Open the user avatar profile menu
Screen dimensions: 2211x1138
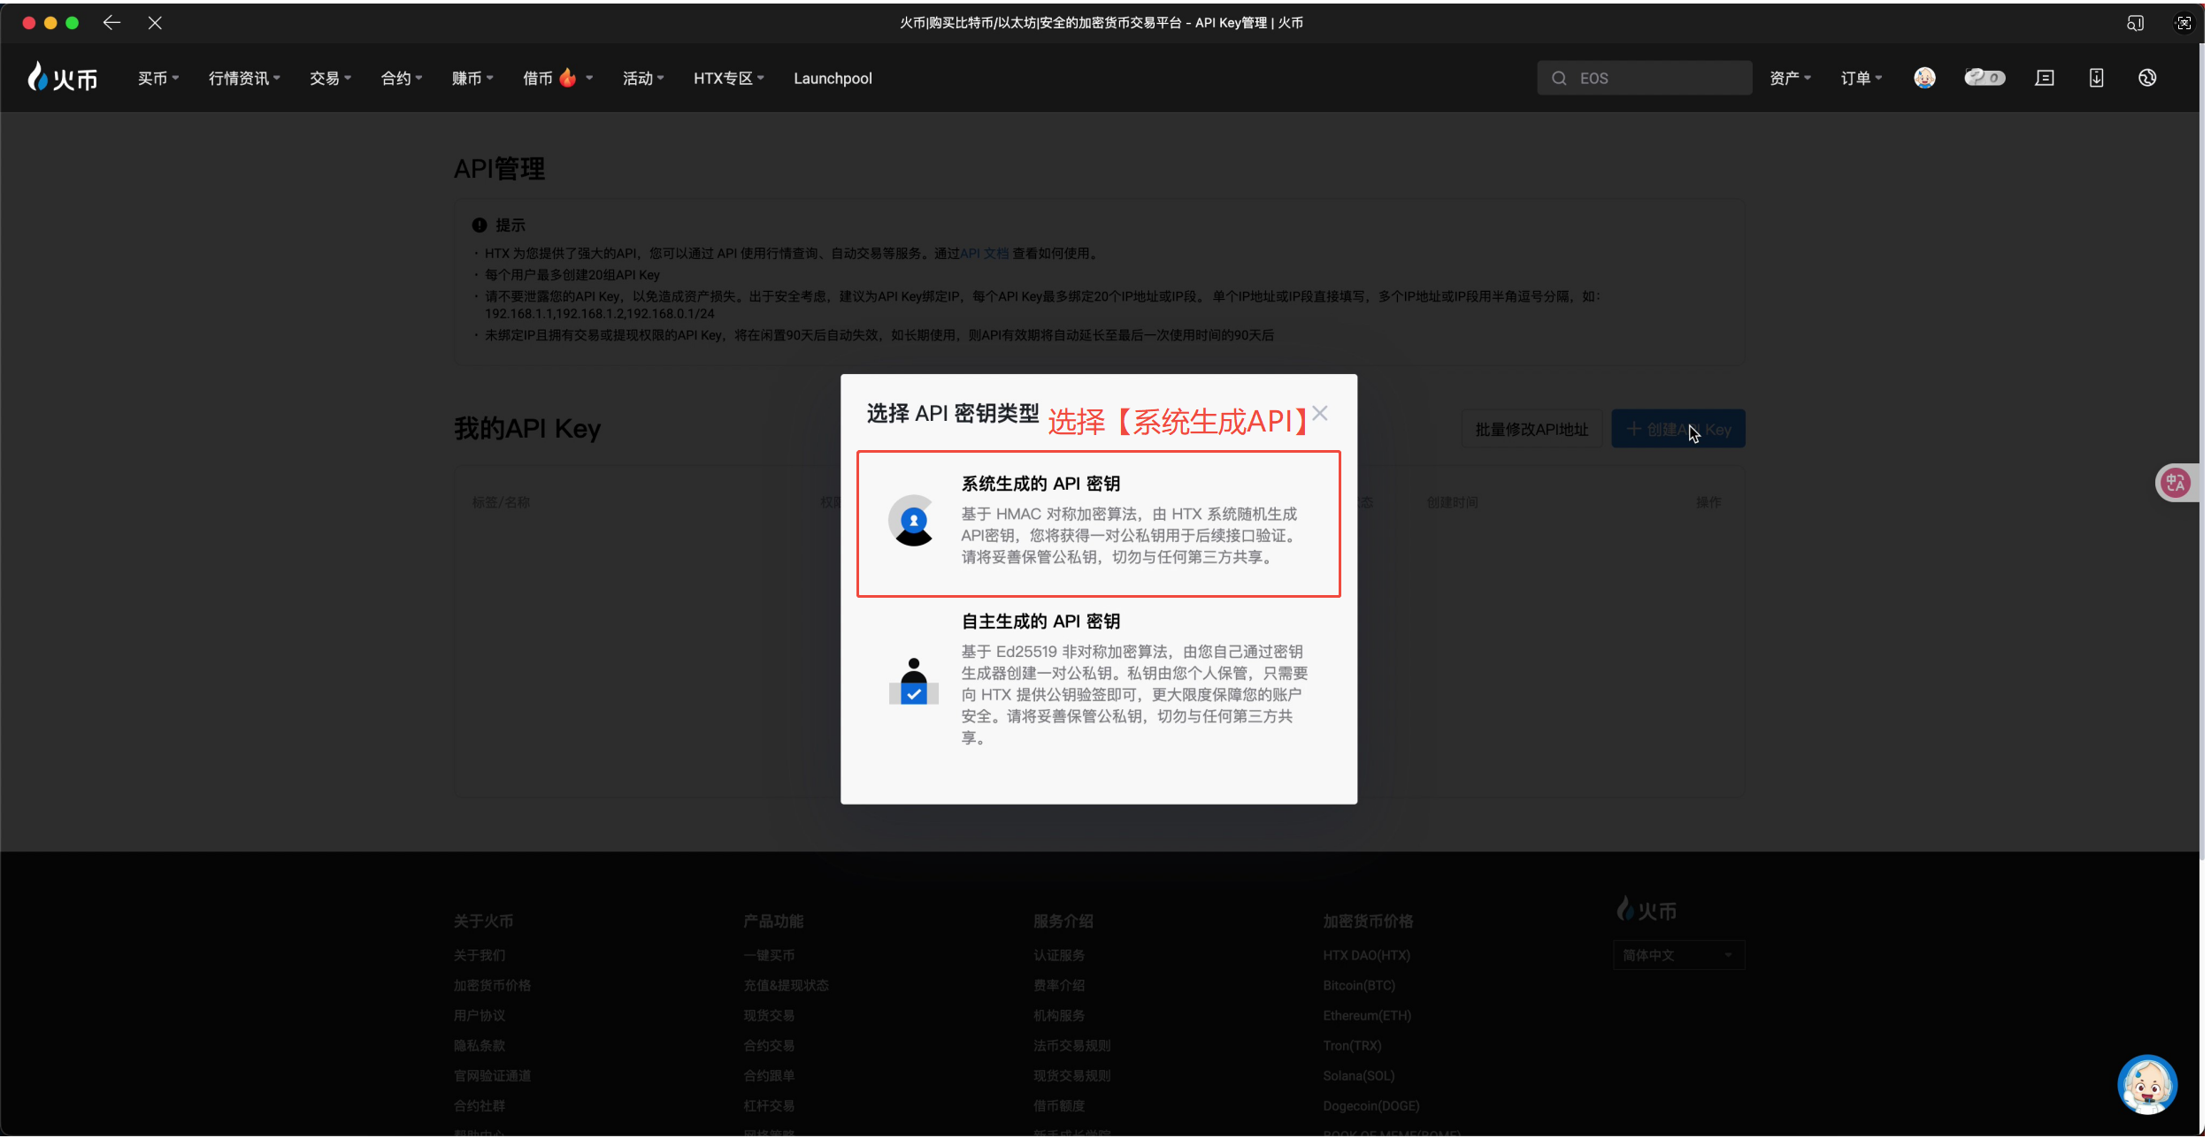(1924, 78)
